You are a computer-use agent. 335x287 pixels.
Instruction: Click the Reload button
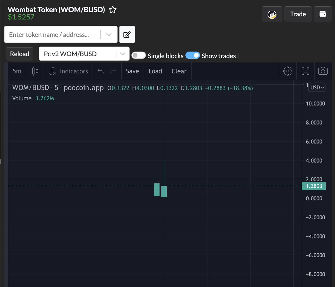click(20, 54)
